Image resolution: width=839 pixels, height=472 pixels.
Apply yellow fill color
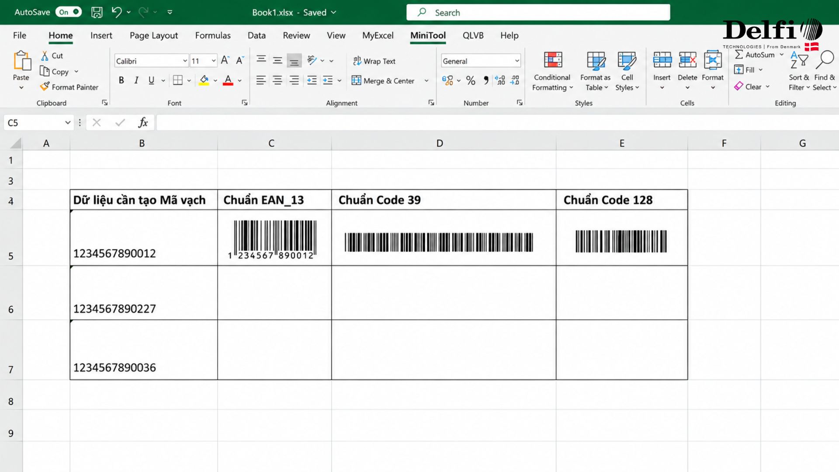click(204, 80)
